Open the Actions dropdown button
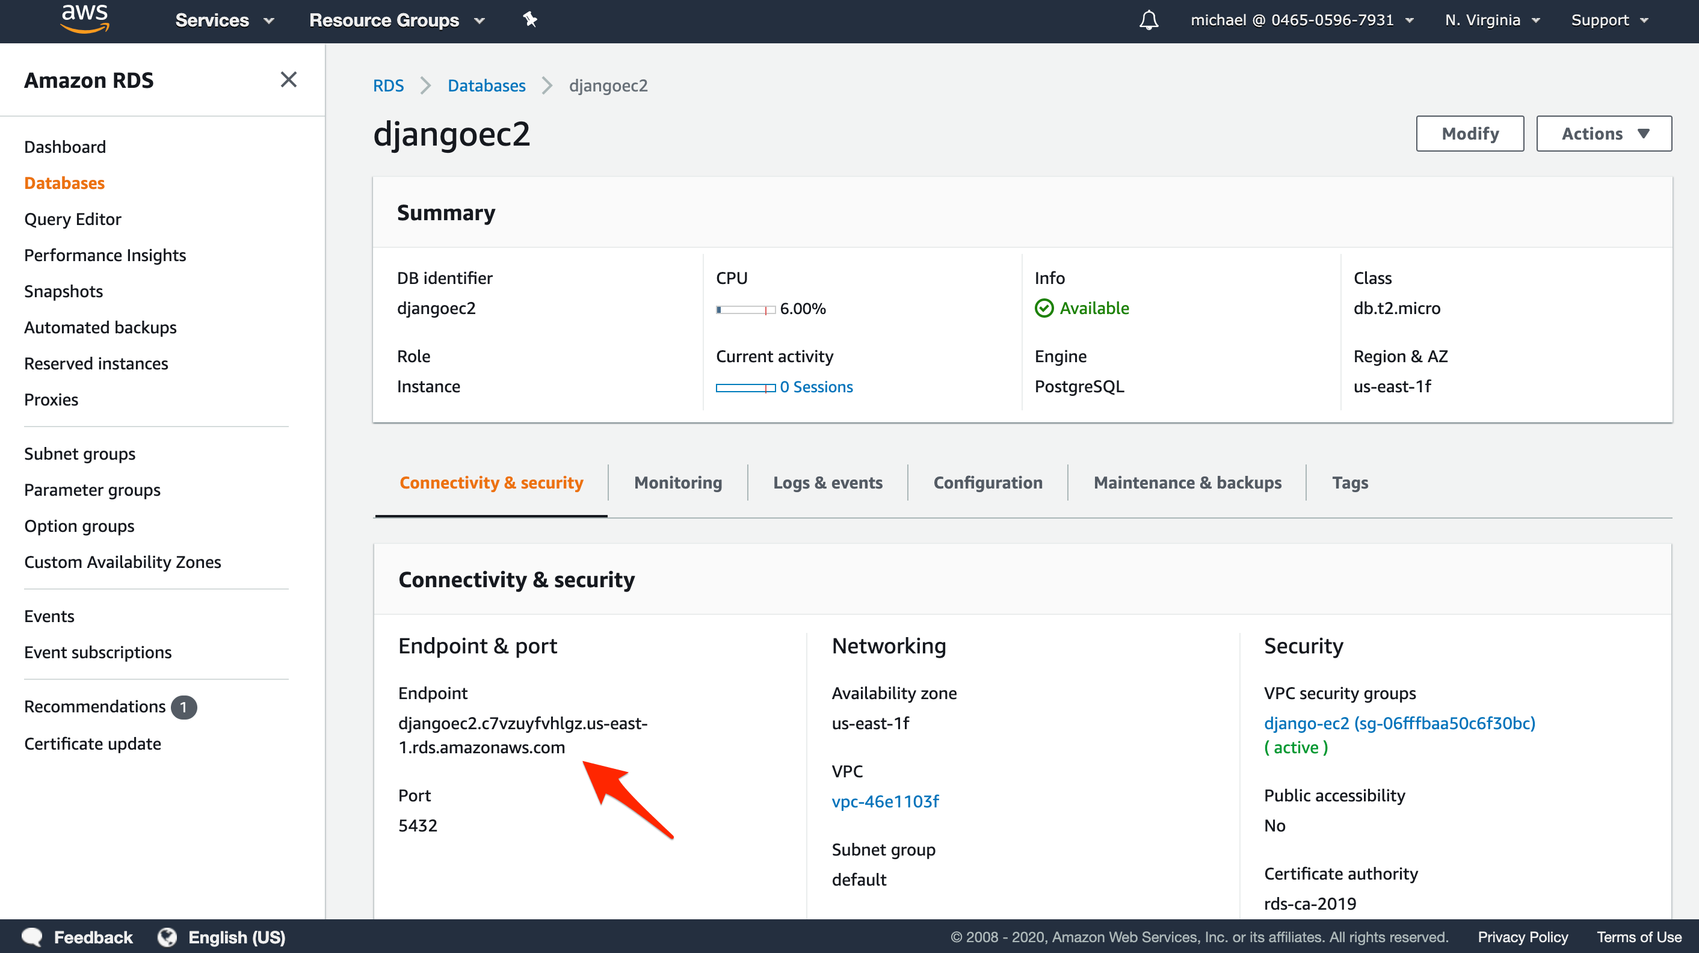The height and width of the screenshot is (953, 1699). [x=1603, y=134]
